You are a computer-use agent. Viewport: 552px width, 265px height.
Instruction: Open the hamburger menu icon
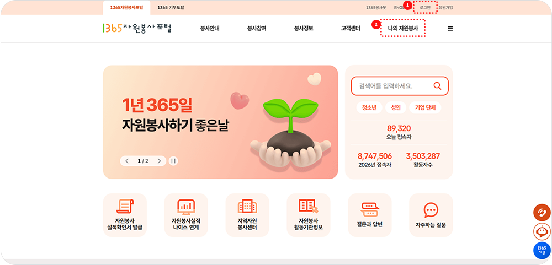(x=450, y=29)
